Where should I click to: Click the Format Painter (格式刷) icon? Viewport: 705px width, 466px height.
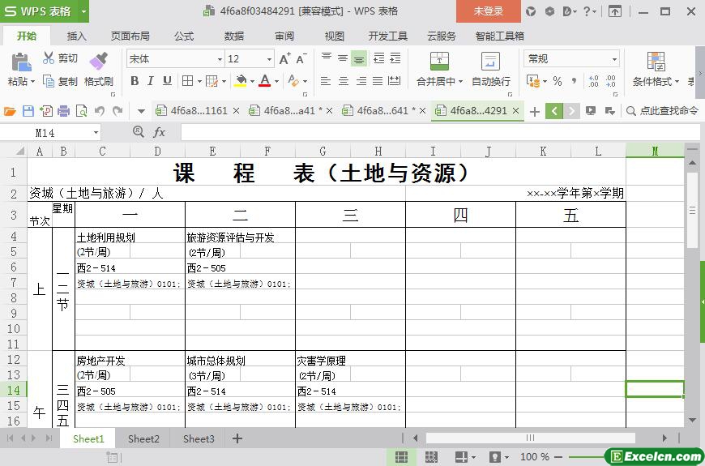pyautogui.click(x=98, y=62)
